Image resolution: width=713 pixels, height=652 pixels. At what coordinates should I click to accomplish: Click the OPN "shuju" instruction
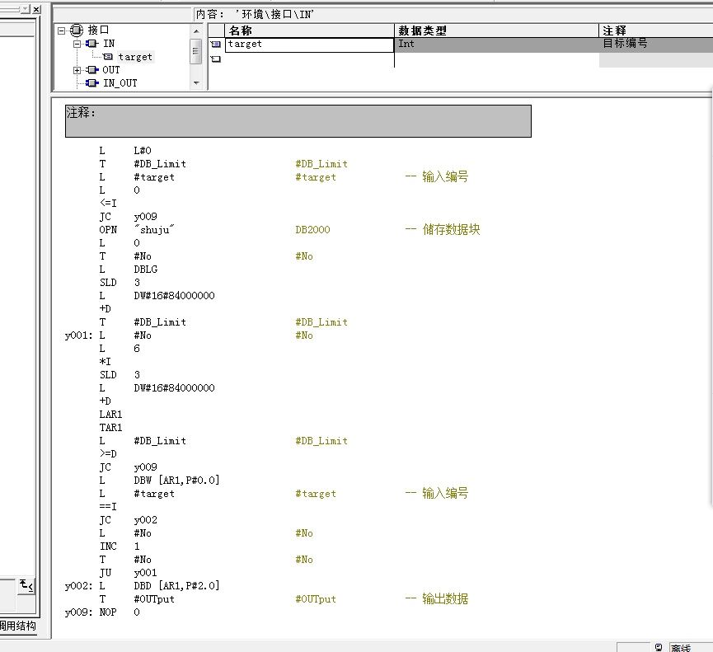click(136, 230)
